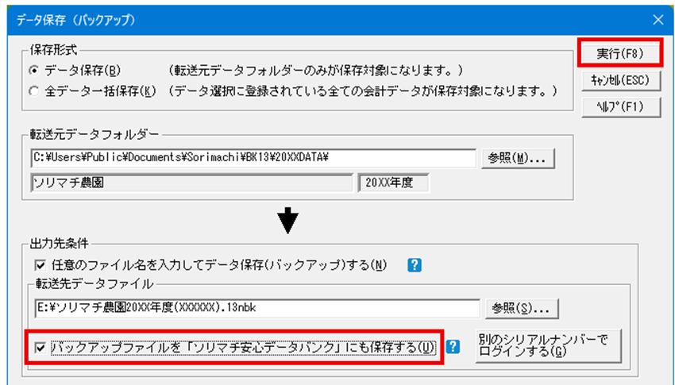Open help icon beside 任意のファイル名 option

click(414, 265)
